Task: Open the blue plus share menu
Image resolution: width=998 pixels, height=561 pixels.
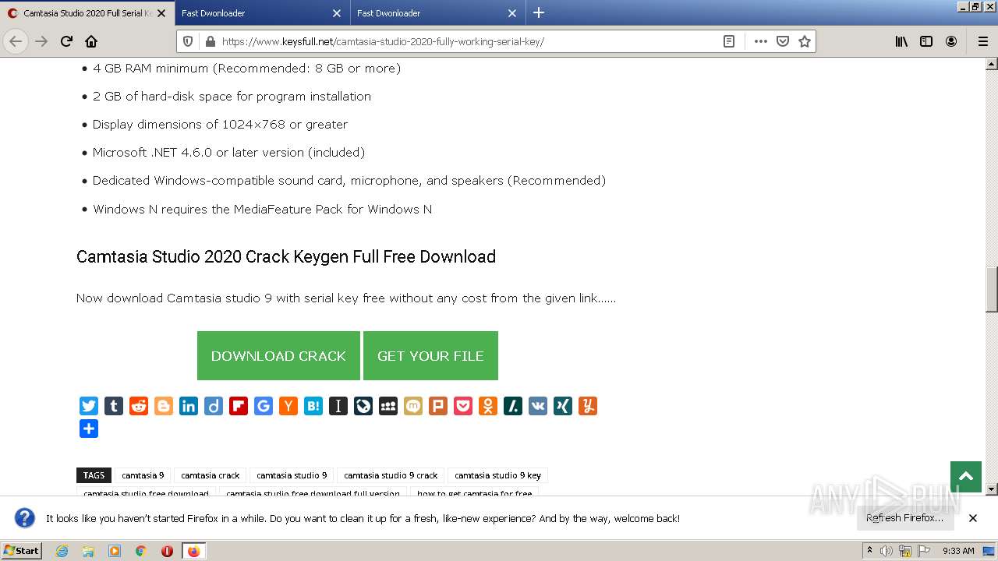Action: 89,429
